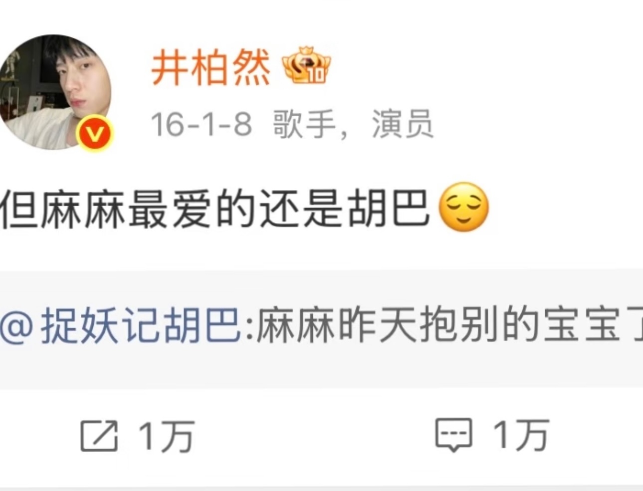Click the 歌手 profession word

coord(304,124)
